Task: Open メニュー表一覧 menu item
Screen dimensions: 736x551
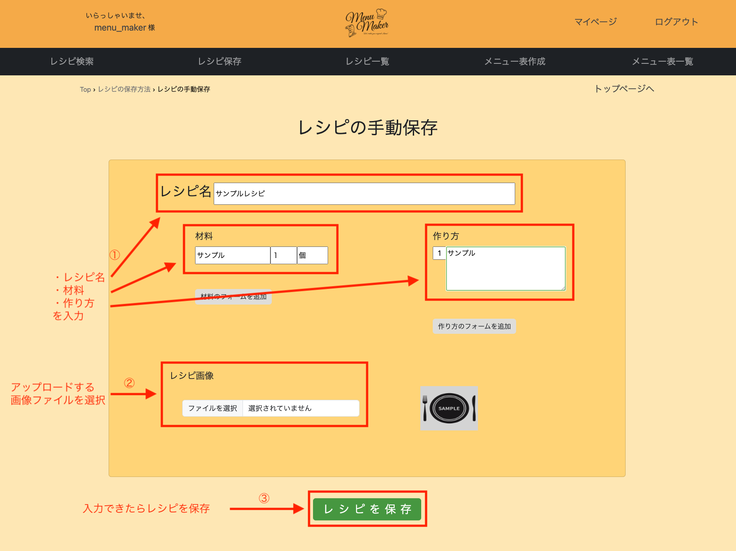Action: pyautogui.click(x=662, y=61)
